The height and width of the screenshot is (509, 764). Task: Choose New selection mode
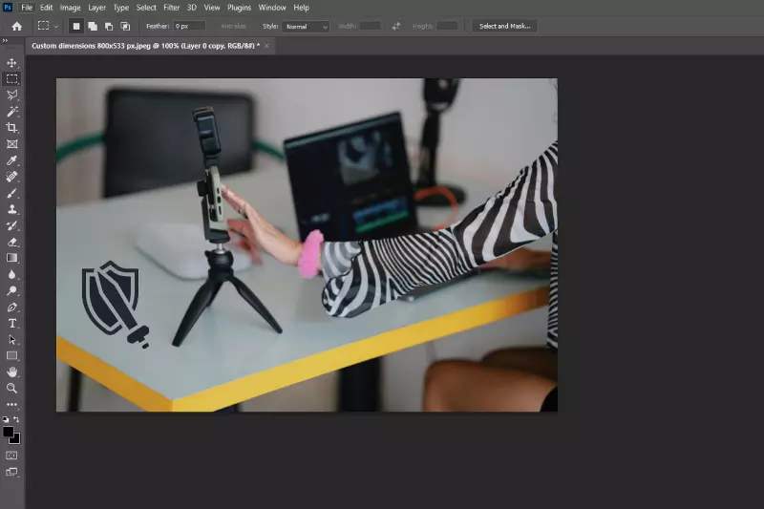pos(76,27)
